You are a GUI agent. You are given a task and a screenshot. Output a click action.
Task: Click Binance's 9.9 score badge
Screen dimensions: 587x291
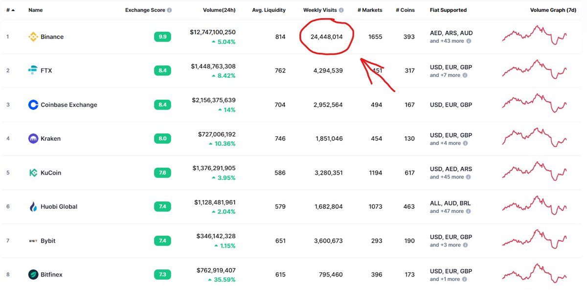(162, 37)
